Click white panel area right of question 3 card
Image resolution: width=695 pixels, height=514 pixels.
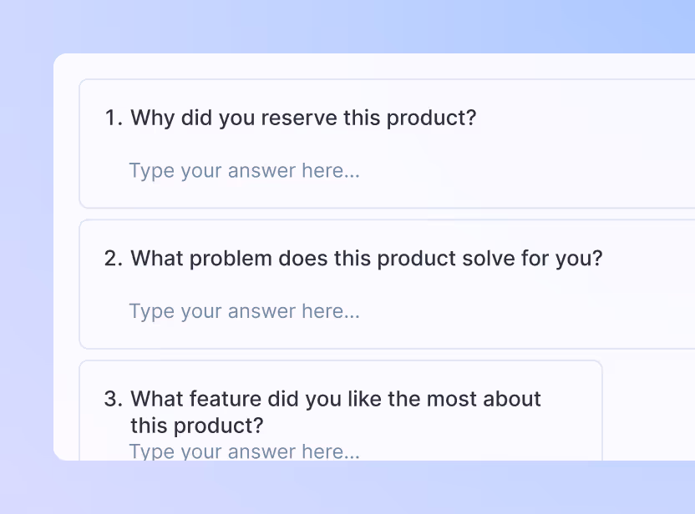tap(648, 409)
